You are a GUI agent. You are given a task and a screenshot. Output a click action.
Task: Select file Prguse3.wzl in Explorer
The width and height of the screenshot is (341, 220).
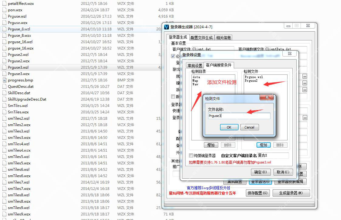(x=18, y=67)
